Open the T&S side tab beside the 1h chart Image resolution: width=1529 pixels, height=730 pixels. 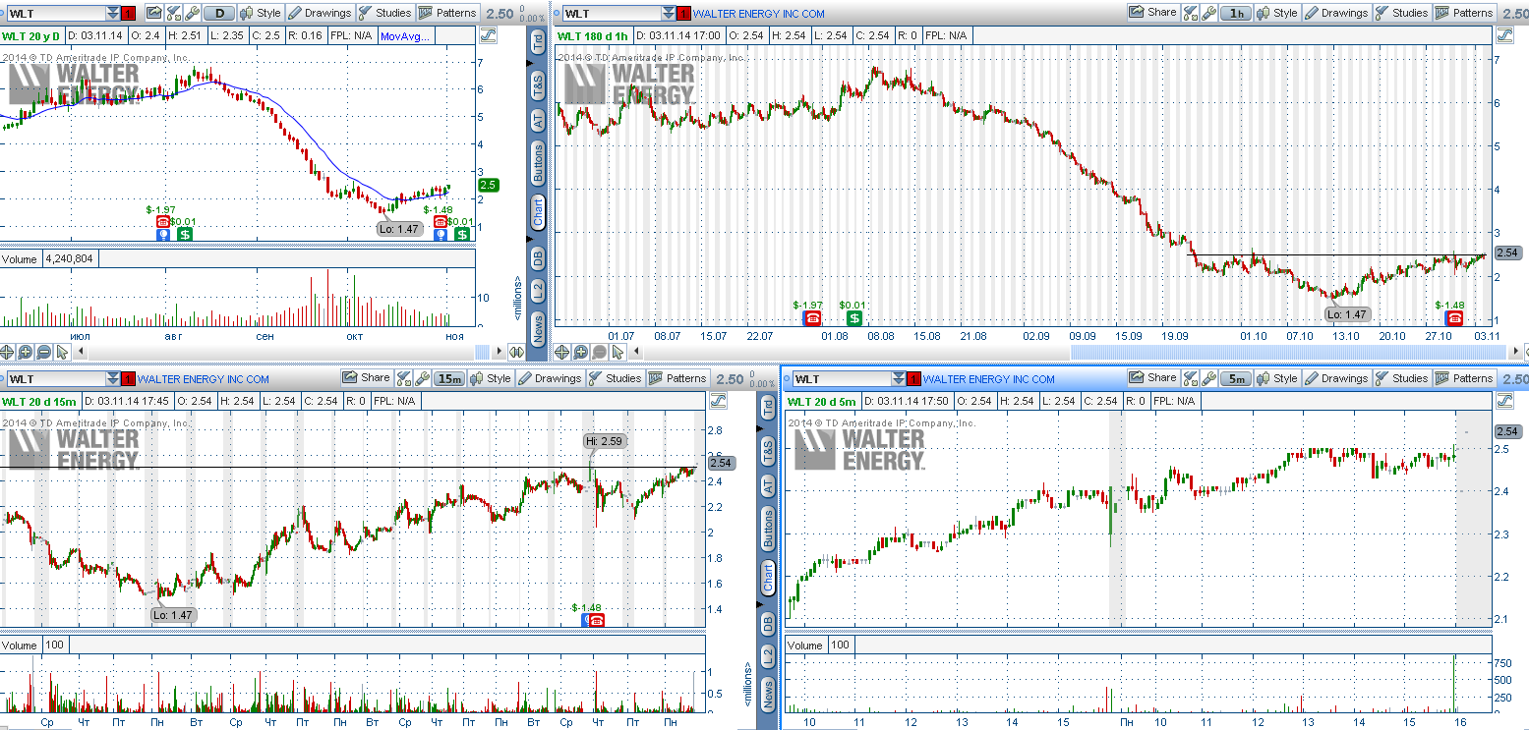tap(538, 84)
